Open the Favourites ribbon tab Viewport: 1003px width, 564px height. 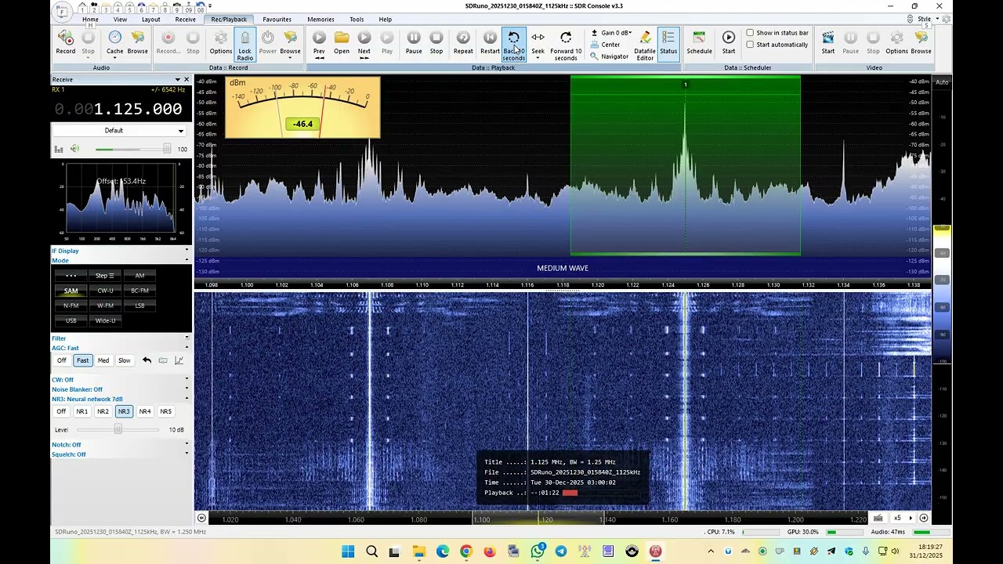tap(277, 20)
